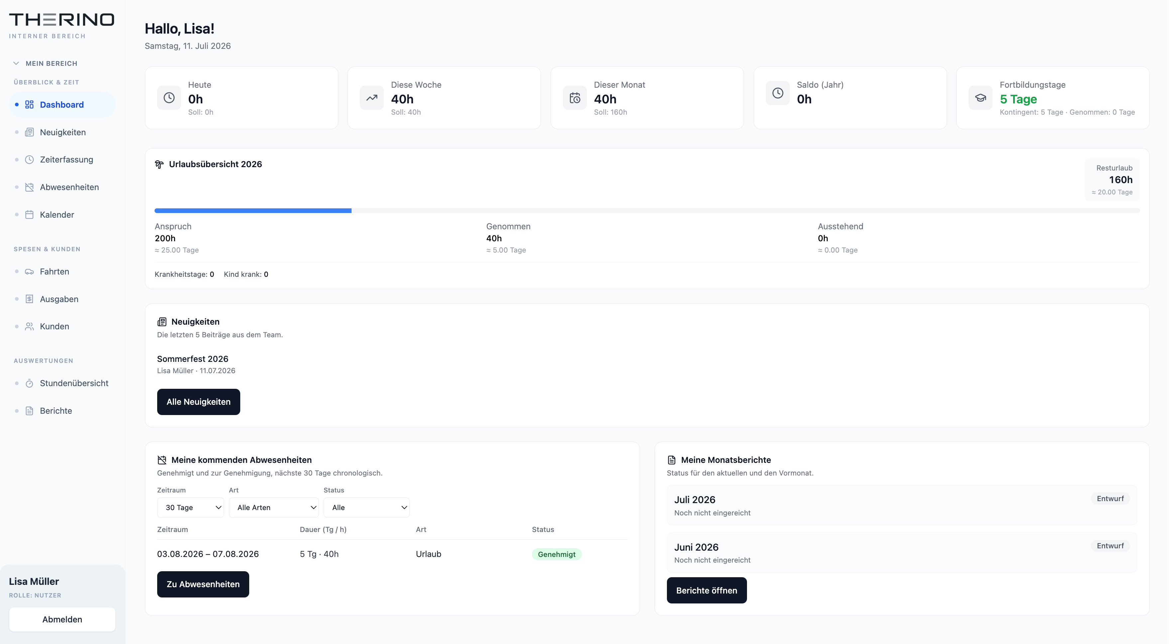Image resolution: width=1169 pixels, height=644 pixels.
Task: Click the Ausgaben receipt icon in sidebar
Action: coord(30,299)
